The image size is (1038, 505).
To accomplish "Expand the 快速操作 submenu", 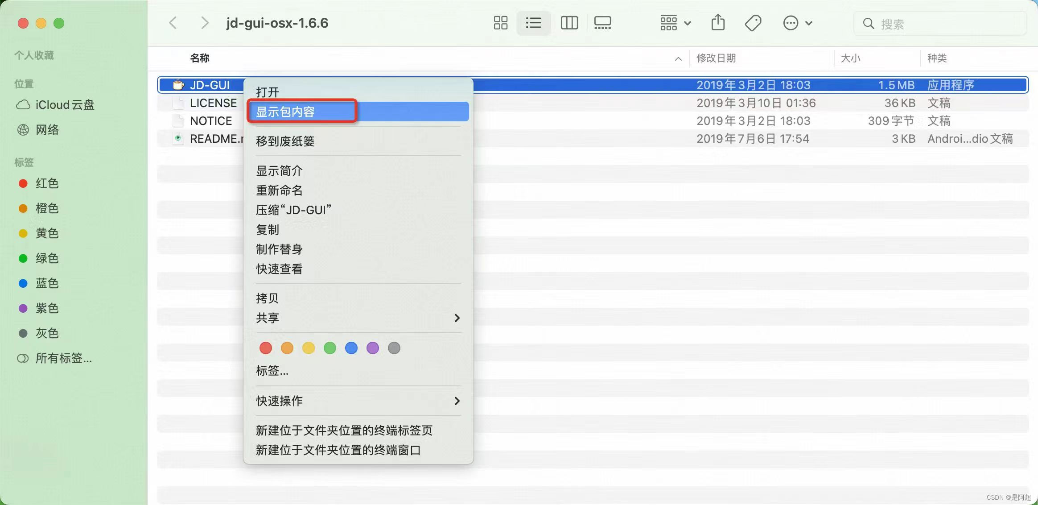I will click(x=358, y=401).
